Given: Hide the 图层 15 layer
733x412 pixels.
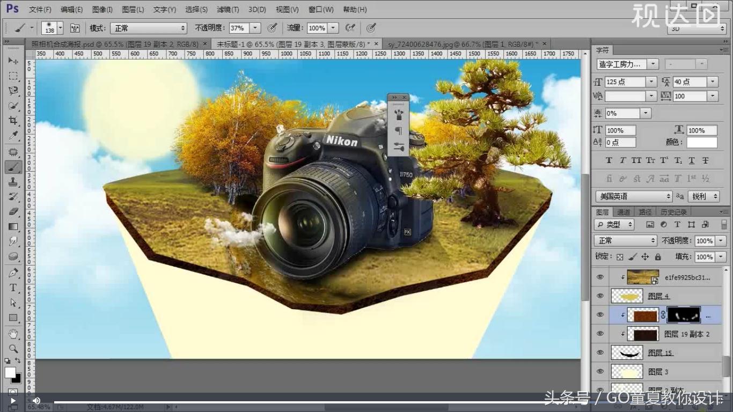Looking at the screenshot, I should 600,352.
